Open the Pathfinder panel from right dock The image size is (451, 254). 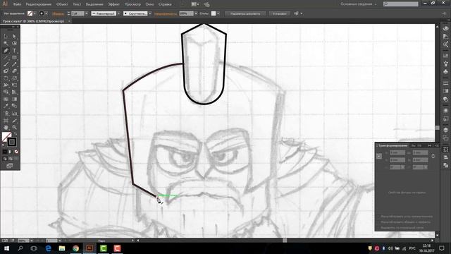point(445,165)
